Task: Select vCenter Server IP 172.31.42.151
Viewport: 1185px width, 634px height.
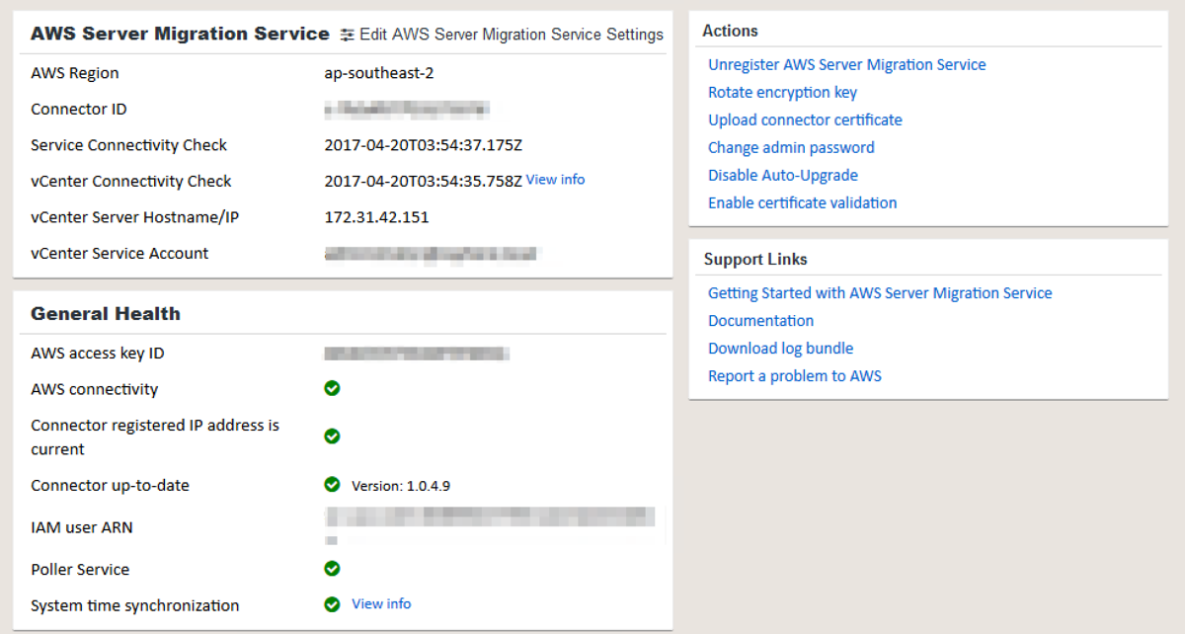Action: pos(376,217)
